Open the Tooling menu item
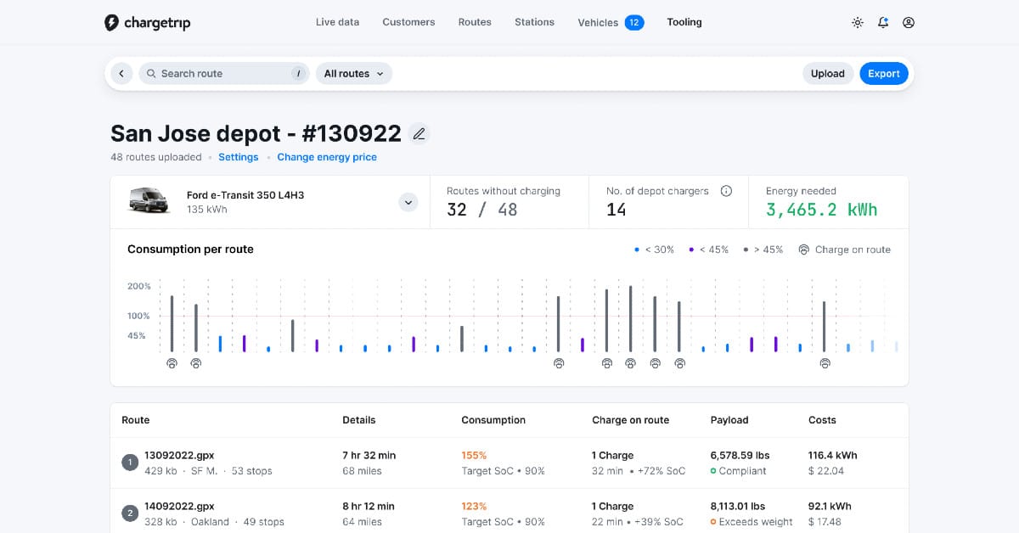The image size is (1019, 533). pos(684,22)
